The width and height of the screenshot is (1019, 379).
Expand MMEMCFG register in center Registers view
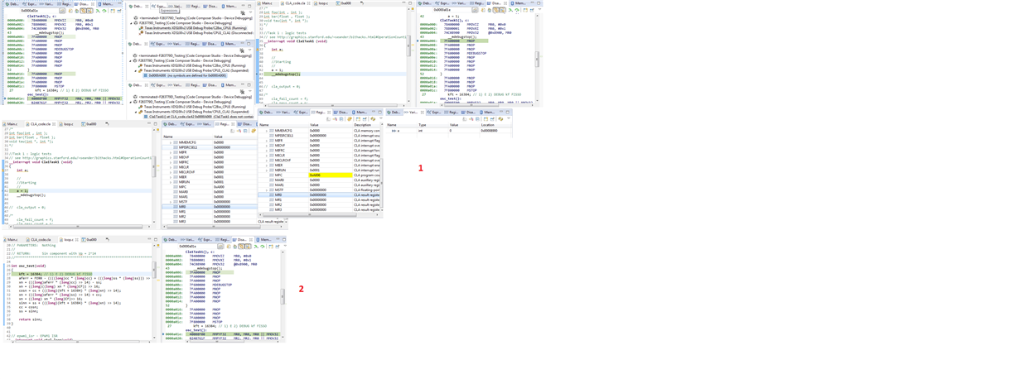click(267, 131)
